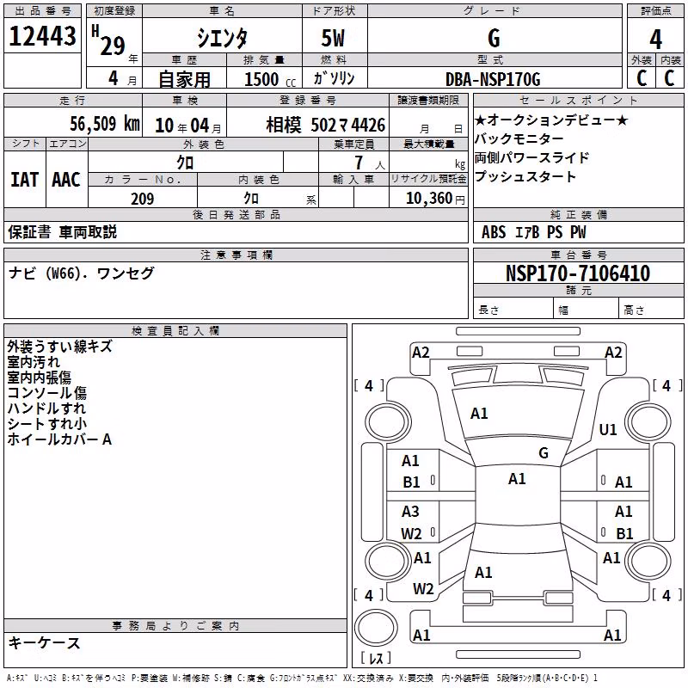Image resolution: width=688 pixels, height=688 pixels.
Task: Click the 事務局よりご案内 header
Action: [x=175, y=626]
